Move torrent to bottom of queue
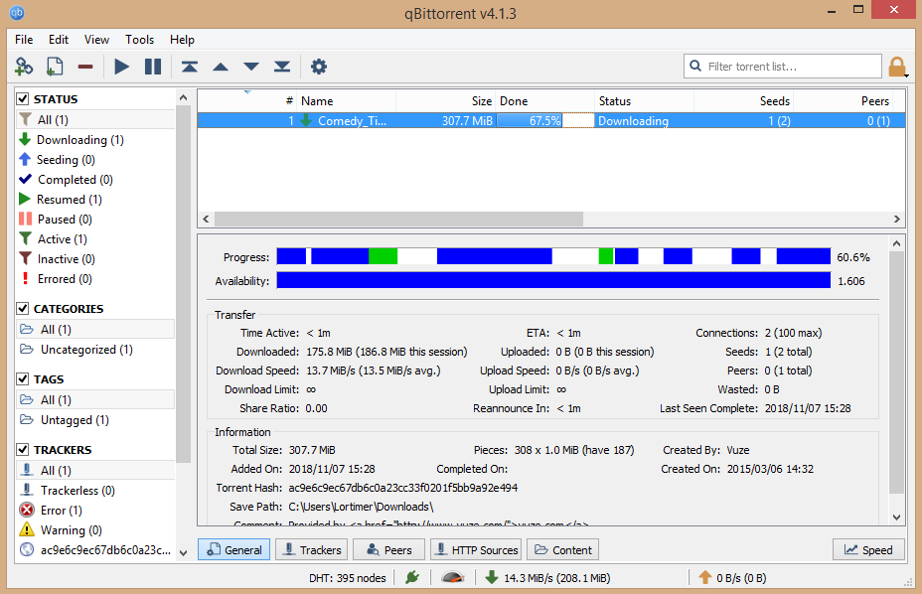This screenshot has width=922, height=594. coord(282,67)
